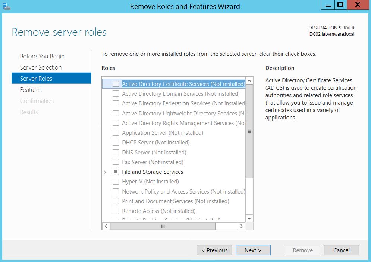Click the roles list scroll down arrow

click(x=249, y=218)
